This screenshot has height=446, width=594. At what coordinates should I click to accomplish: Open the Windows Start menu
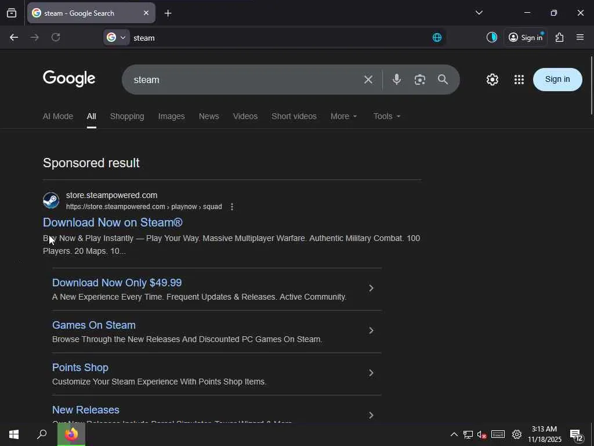[14, 434]
